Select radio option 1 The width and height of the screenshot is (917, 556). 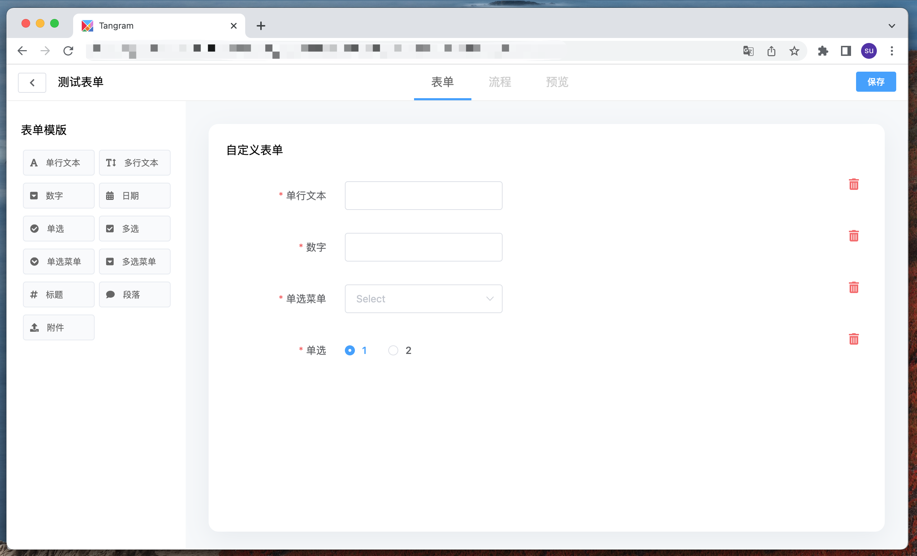[x=350, y=350]
